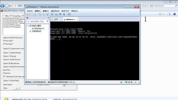Click the yellow power/suspend icon in VMware toolbar
The image size is (178, 100).
click(27, 14)
